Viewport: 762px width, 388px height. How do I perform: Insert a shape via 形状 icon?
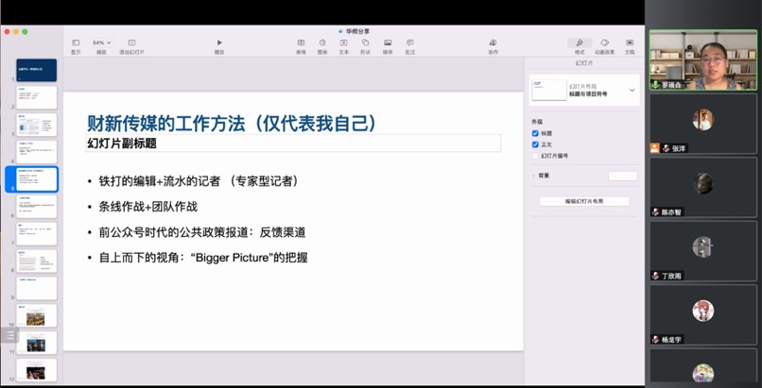[366, 42]
